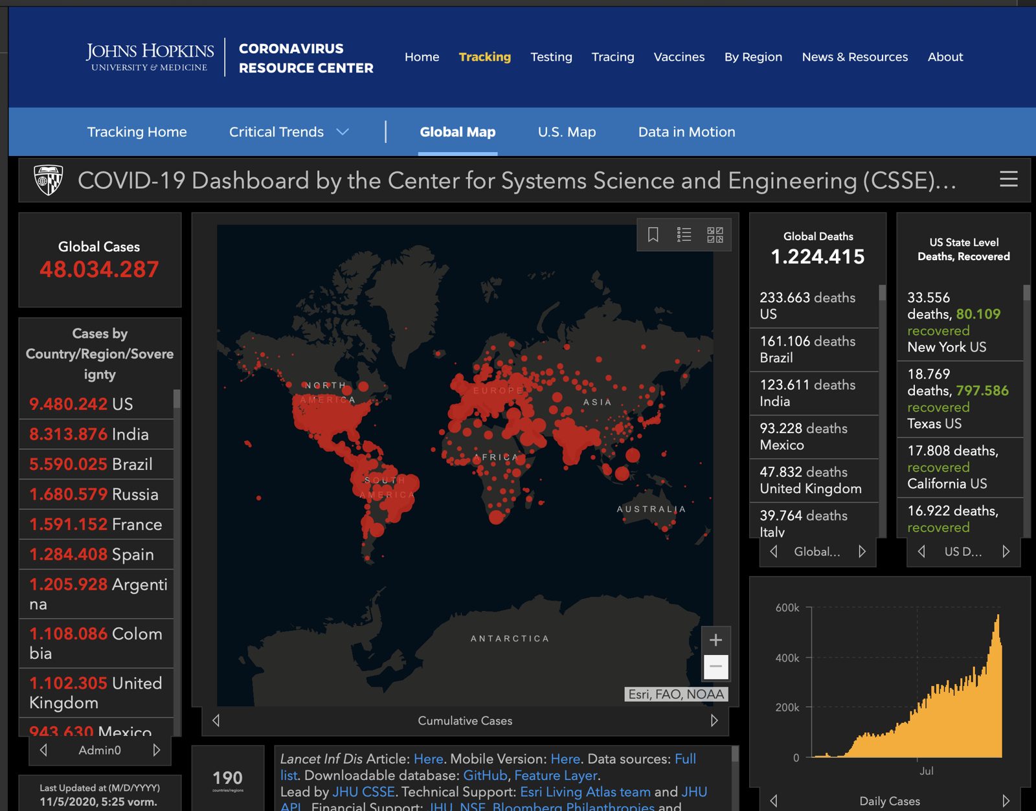Open the dashboard hamburger menu
Screen dimensions: 1036x811
[1009, 179]
